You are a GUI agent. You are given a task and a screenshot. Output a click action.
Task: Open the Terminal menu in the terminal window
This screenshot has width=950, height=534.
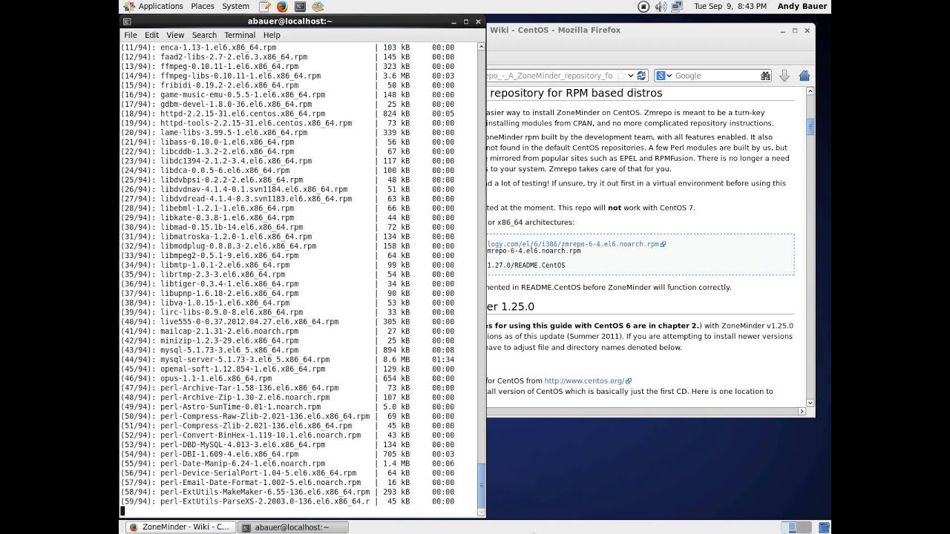(240, 35)
